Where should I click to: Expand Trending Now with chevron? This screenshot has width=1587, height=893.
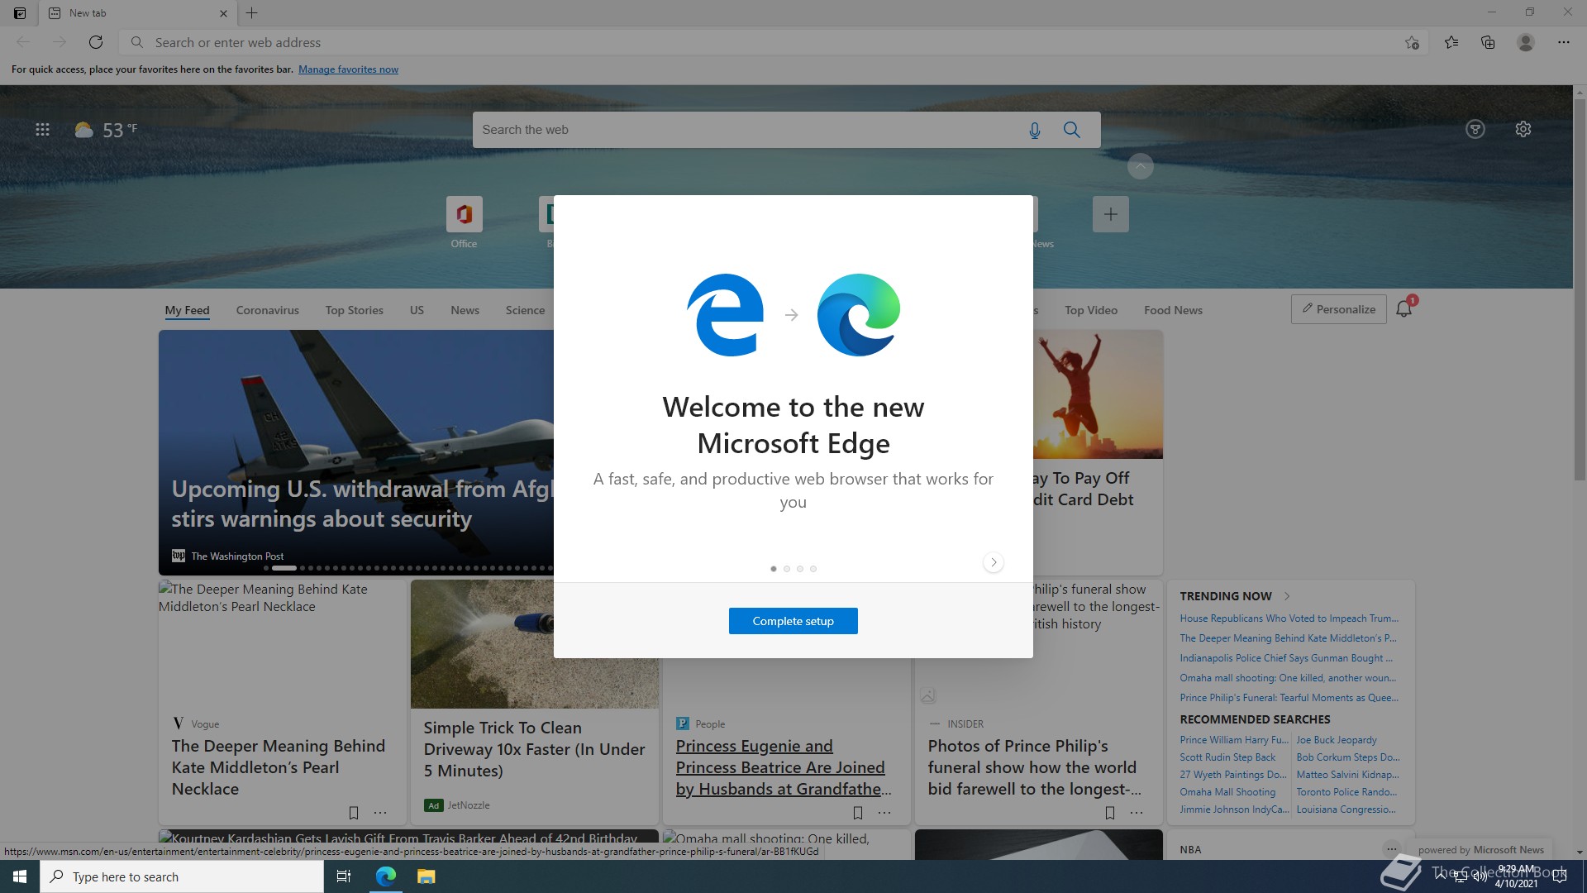click(1287, 596)
